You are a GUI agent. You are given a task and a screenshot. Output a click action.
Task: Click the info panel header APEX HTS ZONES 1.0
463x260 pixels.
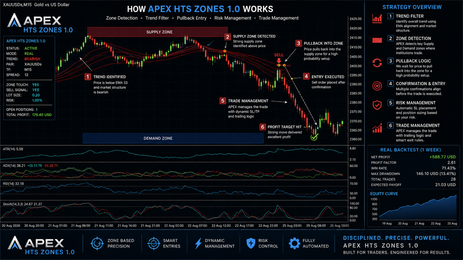point(26,41)
